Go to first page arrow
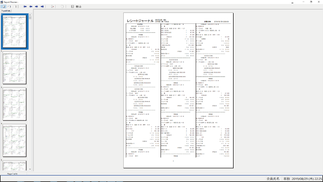The height and width of the screenshot is (182, 323). click(25, 6)
